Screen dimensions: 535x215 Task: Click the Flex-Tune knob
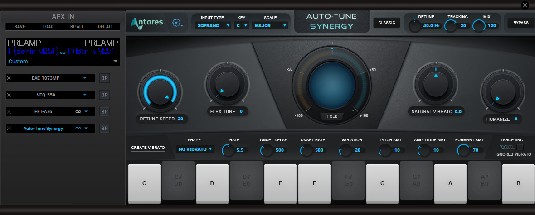pyautogui.click(x=227, y=84)
